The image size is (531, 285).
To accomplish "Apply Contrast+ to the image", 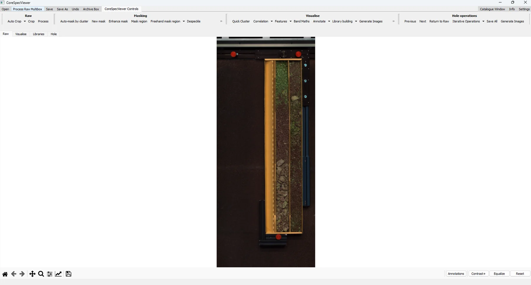I will [x=478, y=274].
